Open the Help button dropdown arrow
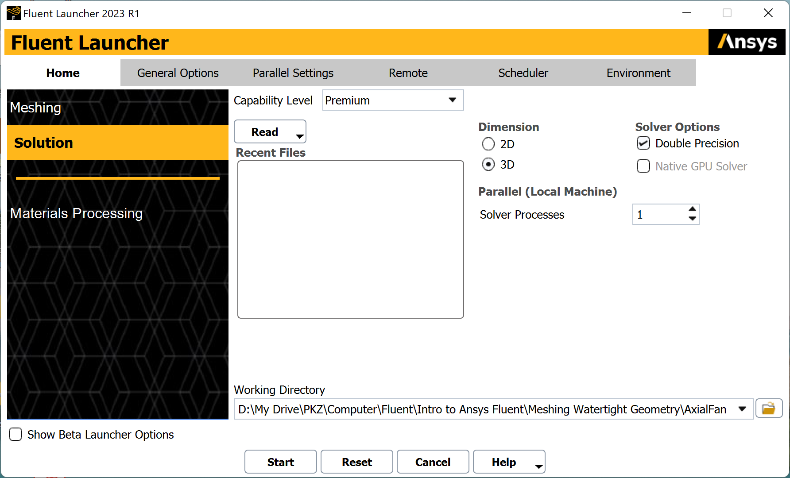 (538, 466)
